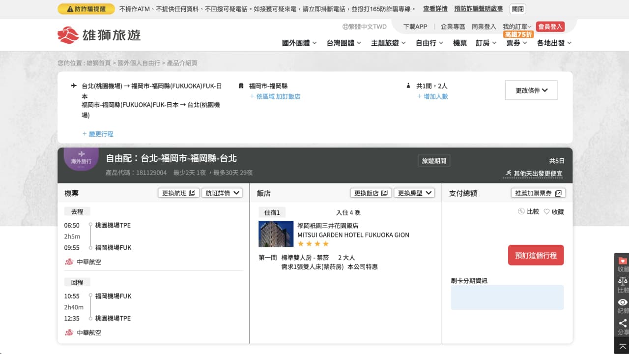Image resolution: width=629 pixels, height=354 pixels.
Task: Click 國外個人自由行 in the breadcrumb
Action: pos(139,63)
